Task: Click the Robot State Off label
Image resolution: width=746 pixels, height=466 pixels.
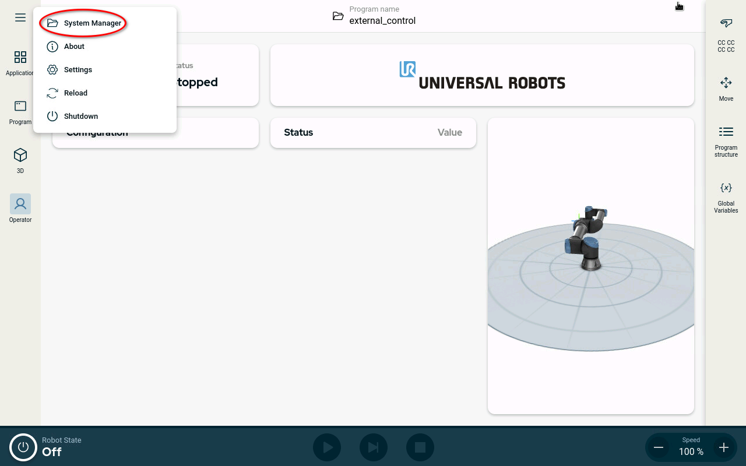Action: click(62, 447)
